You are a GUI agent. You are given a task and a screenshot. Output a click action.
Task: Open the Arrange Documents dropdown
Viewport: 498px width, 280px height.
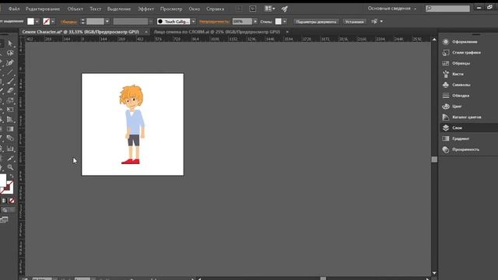point(270,9)
